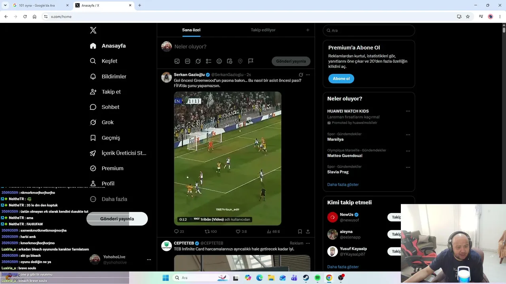Screen dimensions: 506x284
Task: Click Daha fazla göster under trends
Action: (343, 185)
